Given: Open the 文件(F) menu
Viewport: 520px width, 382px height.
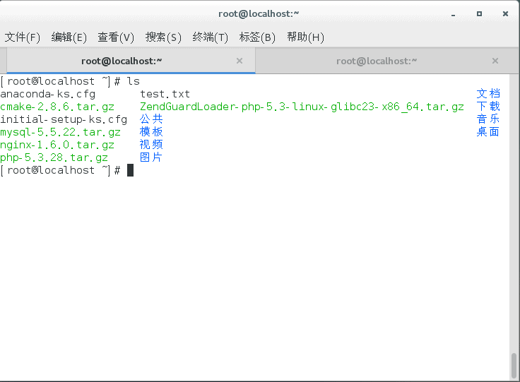Looking at the screenshot, I should (x=22, y=37).
